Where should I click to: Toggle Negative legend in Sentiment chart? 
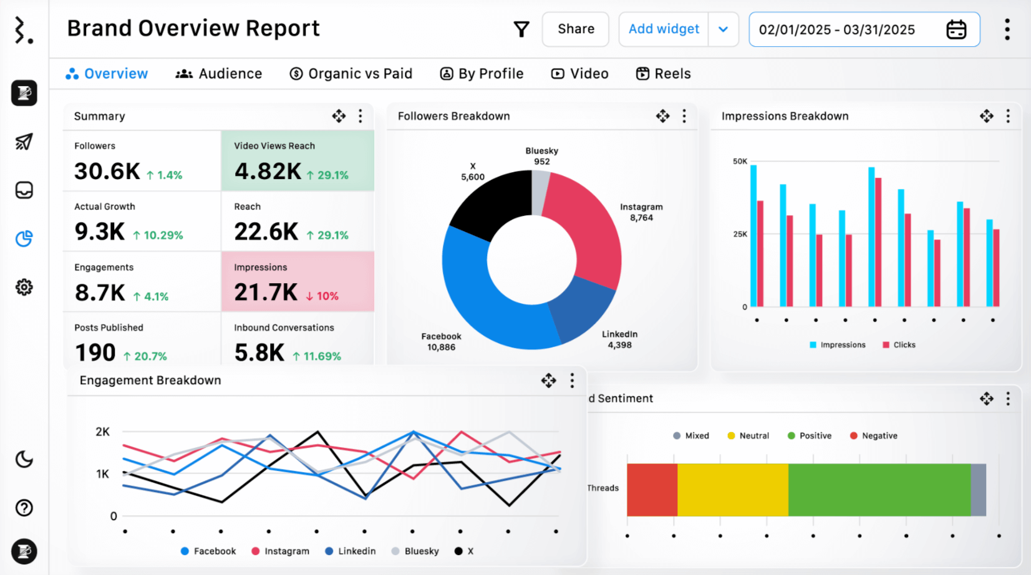point(873,436)
